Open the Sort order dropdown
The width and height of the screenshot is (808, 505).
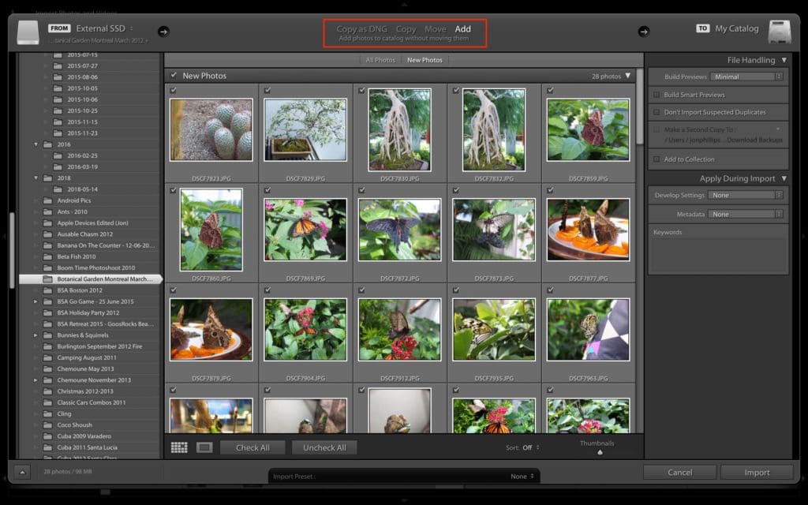[x=531, y=448]
